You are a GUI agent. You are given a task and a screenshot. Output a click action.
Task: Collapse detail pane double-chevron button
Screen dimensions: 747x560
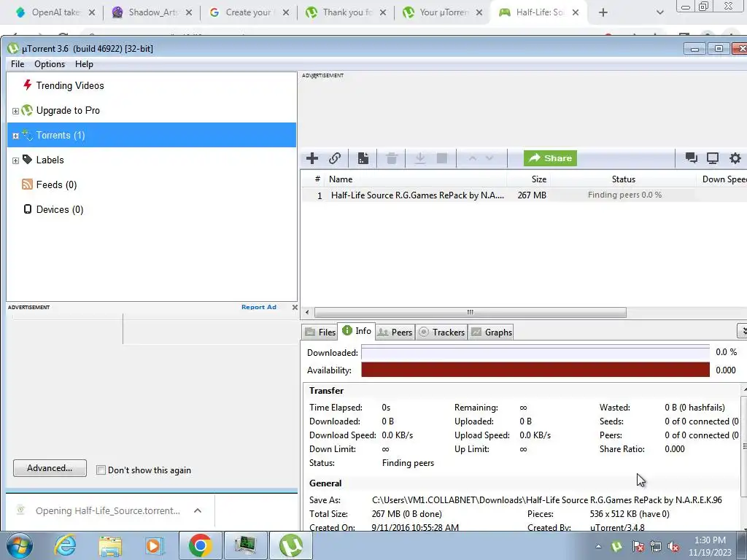(742, 330)
